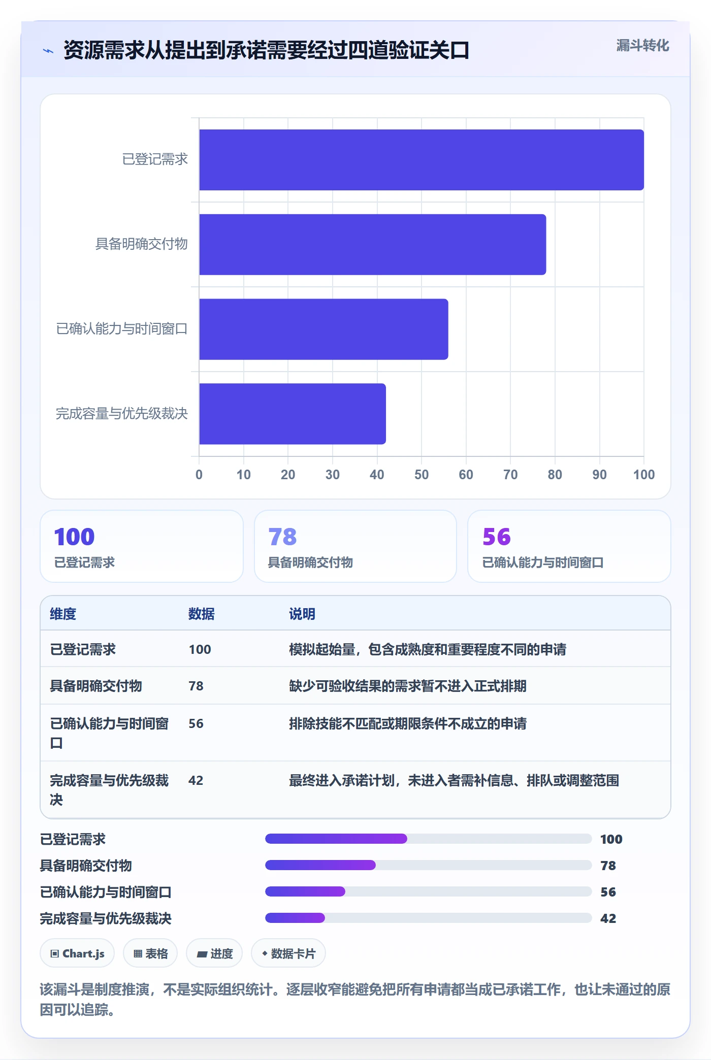Click the 已登记需求 progress bar showing 100
The height and width of the screenshot is (1060, 711).
[428, 839]
